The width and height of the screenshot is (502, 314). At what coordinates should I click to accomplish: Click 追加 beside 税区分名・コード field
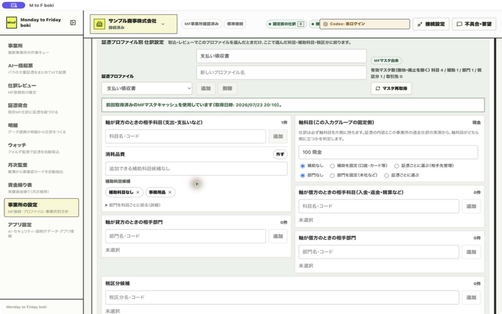coord(471,298)
